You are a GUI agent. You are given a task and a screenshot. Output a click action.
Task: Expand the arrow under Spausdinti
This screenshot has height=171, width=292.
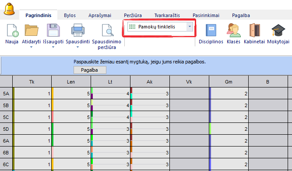(77, 47)
